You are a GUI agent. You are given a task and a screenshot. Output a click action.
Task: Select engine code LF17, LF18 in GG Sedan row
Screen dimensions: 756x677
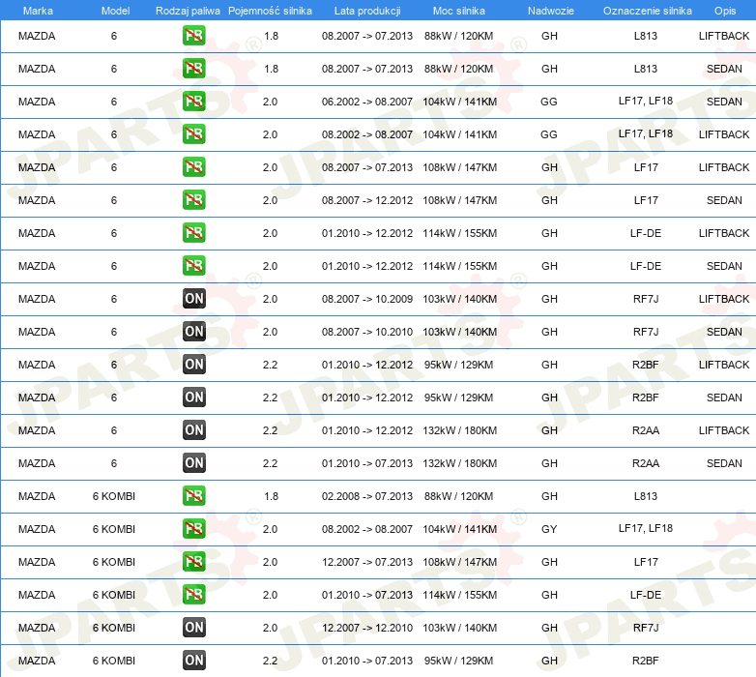(x=646, y=101)
